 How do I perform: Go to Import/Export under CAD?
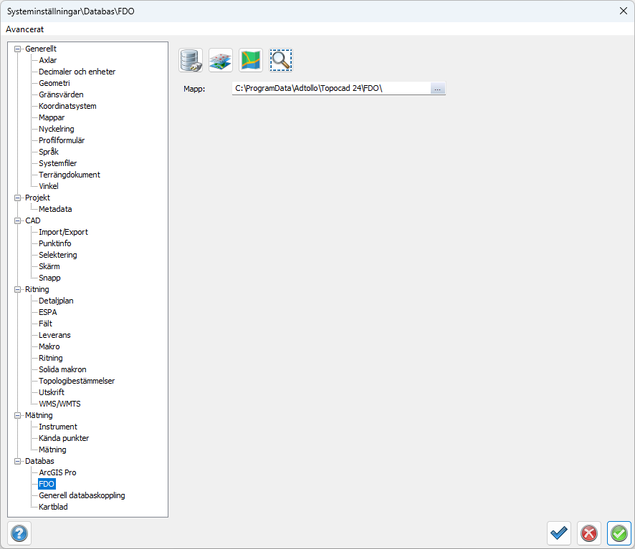pos(63,232)
